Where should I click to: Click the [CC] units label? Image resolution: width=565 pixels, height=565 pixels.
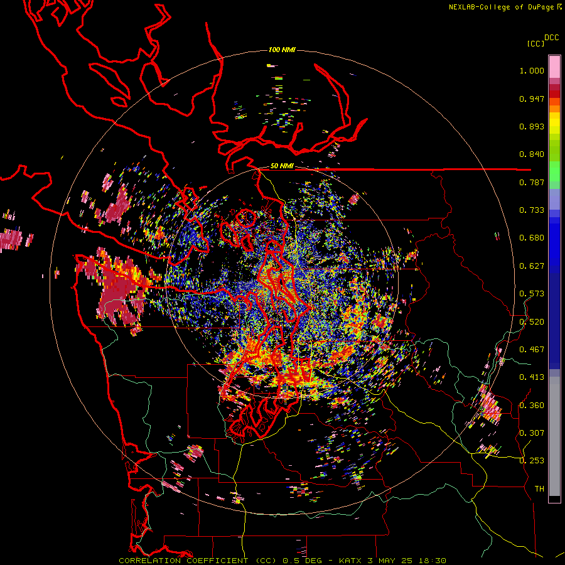point(536,43)
